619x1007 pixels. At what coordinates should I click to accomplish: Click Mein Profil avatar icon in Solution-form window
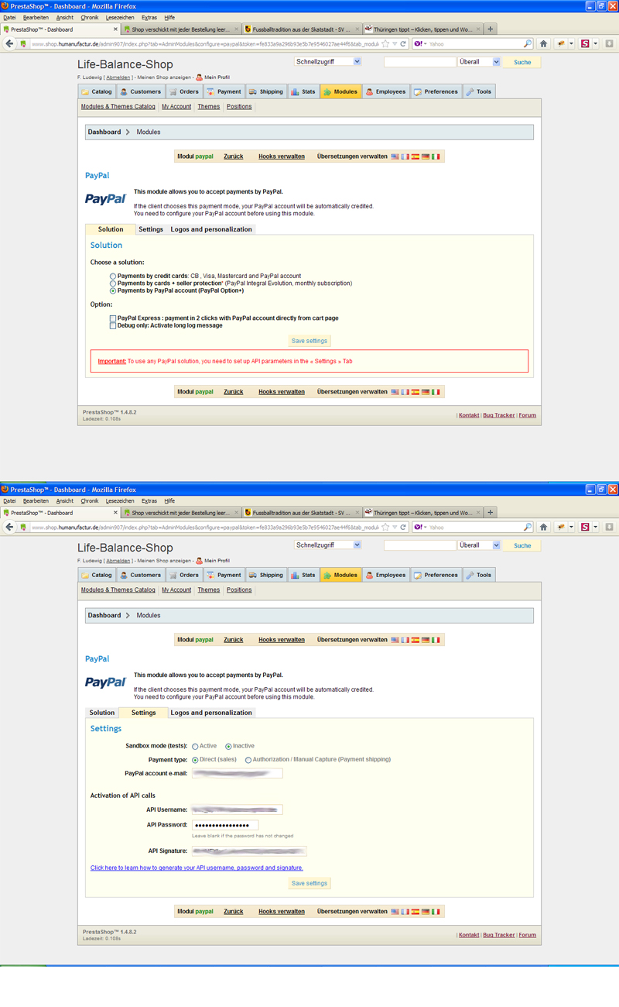pos(199,77)
